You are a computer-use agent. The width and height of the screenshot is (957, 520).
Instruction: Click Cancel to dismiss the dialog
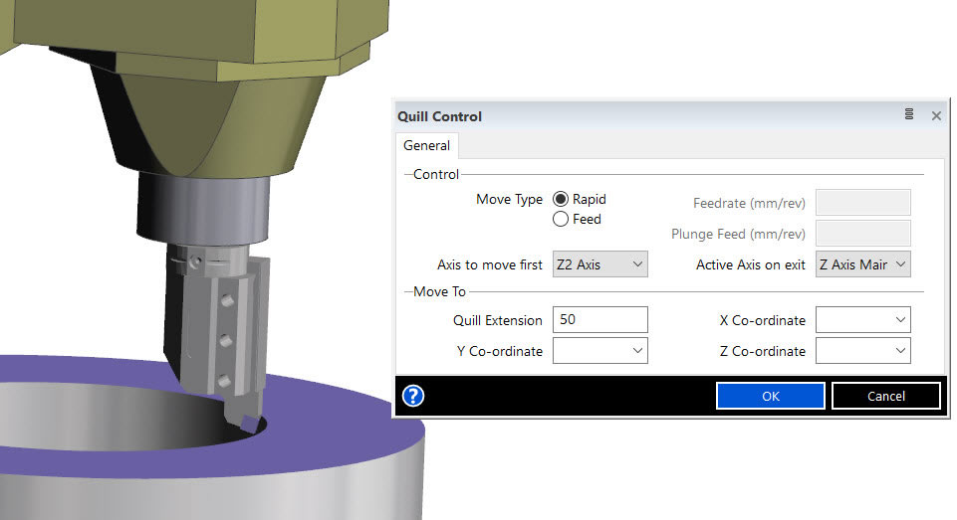(x=885, y=396)
